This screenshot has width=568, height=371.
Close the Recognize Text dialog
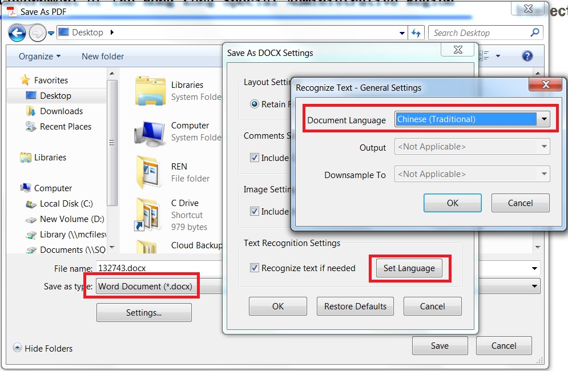(546, 85)
